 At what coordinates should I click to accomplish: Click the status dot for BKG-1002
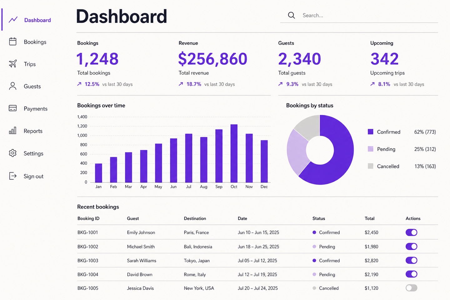[x=314, y=247]
